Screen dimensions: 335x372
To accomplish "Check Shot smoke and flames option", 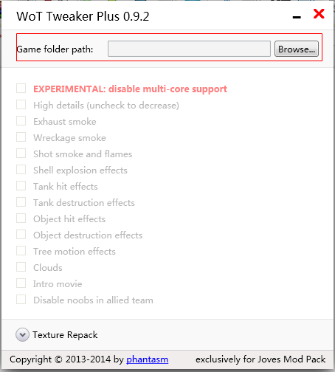I will 21,154.
